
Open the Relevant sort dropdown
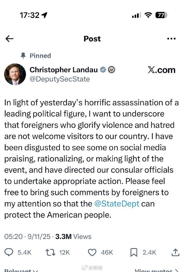[x=21, y=270]
